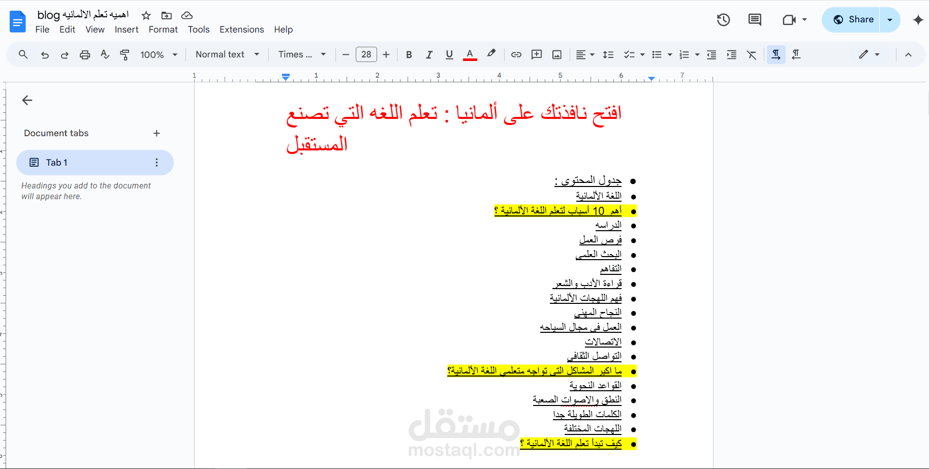The image size is (929, 469).
Task: Check cloud save status icon
Action: pyautogui.click(x=187, y=15)
